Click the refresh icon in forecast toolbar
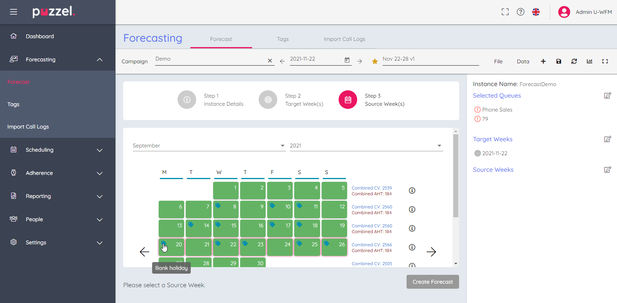Image resolution: width=617 pixels, height=303 pixels. pyautogui.click(x=574, y=61)
